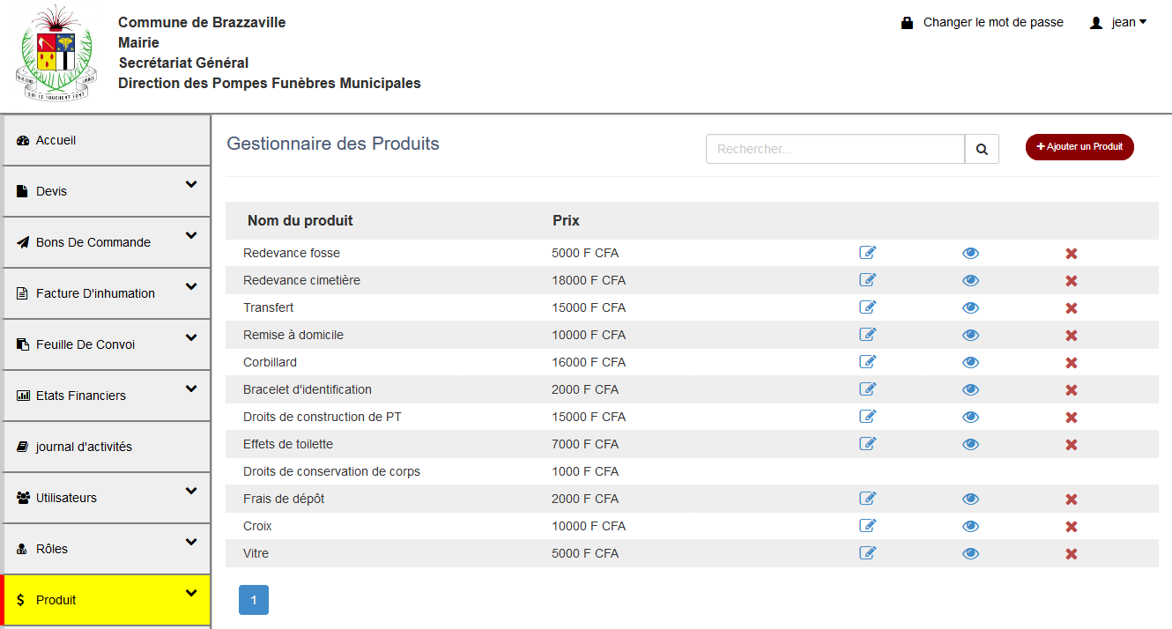The height and width of the screenshot is (629, 1172).
Task: Edit the Transfert product row
Action: point(868,307)
